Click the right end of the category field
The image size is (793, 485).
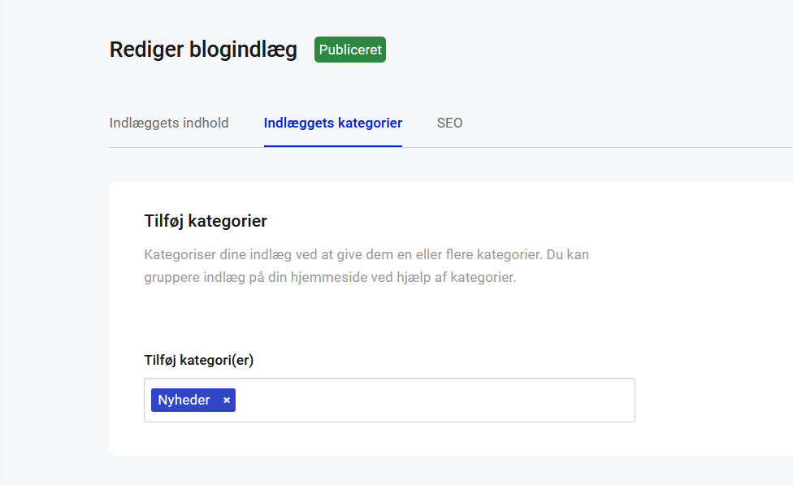(617, 401)
